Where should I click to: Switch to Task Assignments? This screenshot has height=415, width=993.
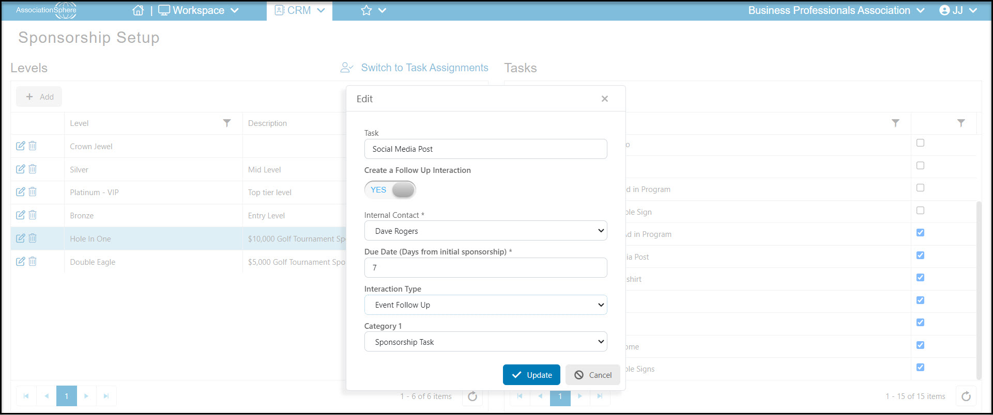[x=414, y=68]
